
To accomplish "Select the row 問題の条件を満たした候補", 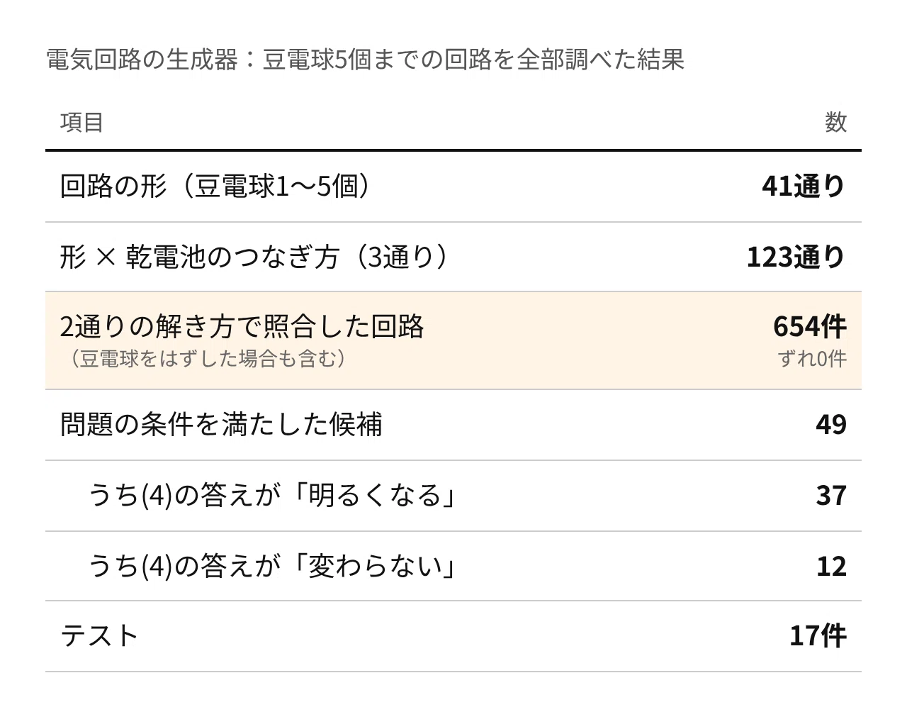I will 453,425.
